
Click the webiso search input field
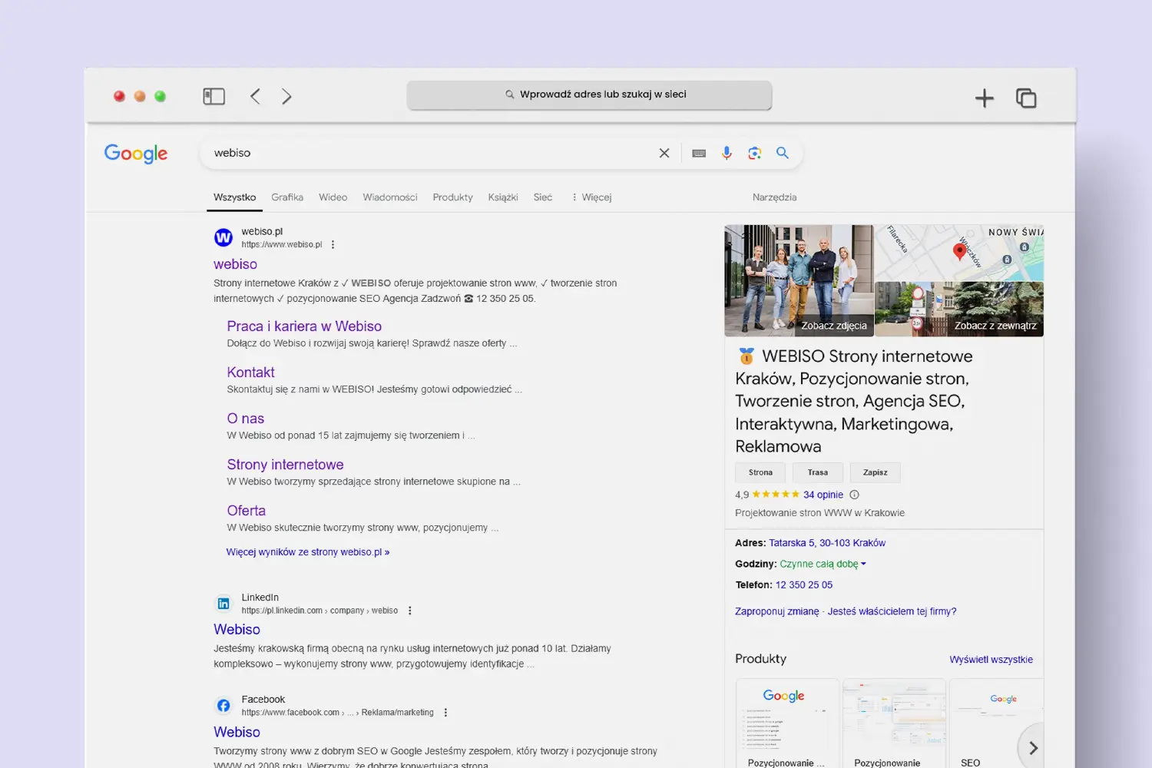(430, 153)
